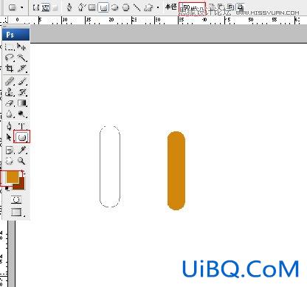Select the Pen tool in toolbox
The height and width of the screenshot is (287, 307).
coord(9,126)
